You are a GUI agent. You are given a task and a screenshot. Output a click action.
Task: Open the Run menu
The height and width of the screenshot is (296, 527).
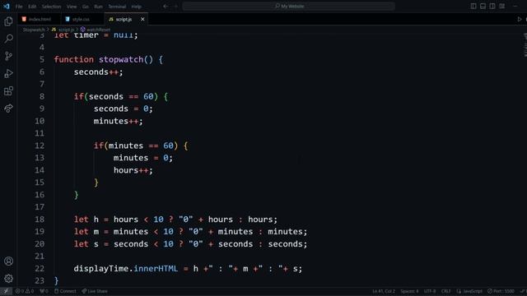coord(98,7)
